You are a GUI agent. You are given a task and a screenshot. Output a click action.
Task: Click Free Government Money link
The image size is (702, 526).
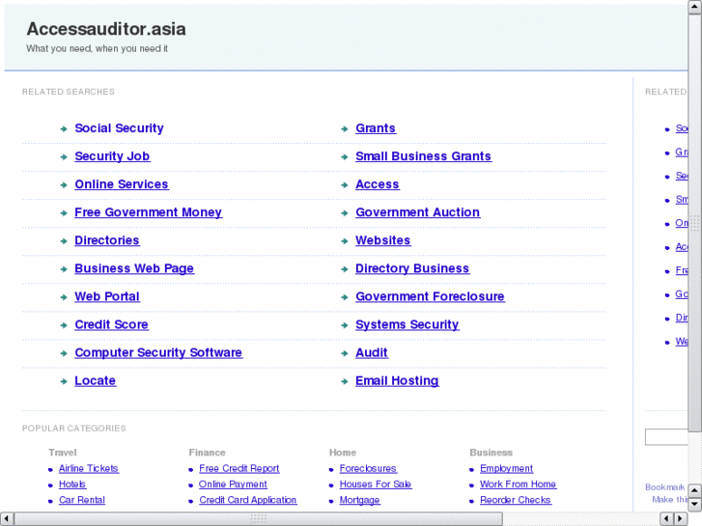(x=148, y=212)
